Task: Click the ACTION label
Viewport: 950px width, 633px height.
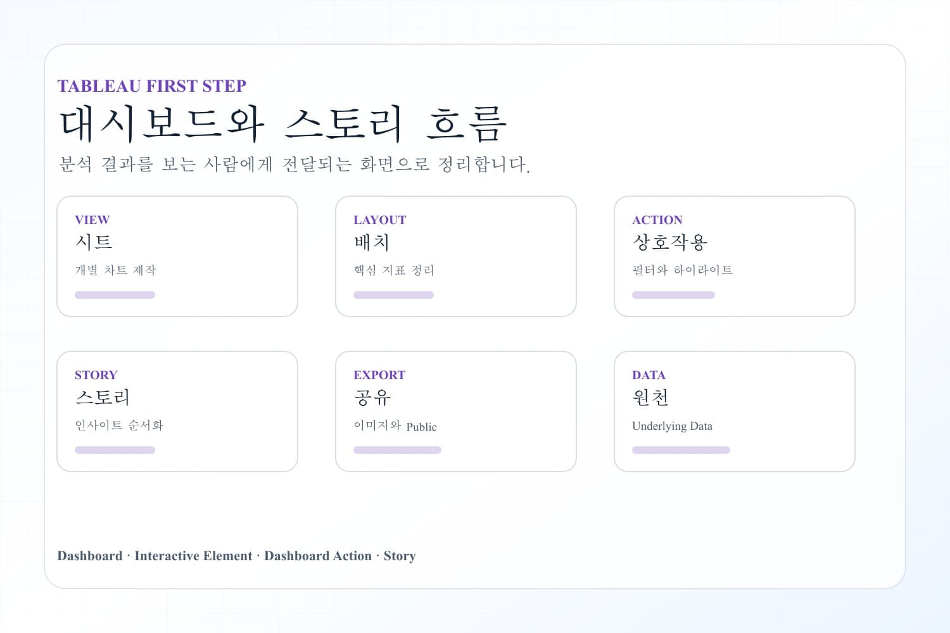Action: [x=657, y=220]
